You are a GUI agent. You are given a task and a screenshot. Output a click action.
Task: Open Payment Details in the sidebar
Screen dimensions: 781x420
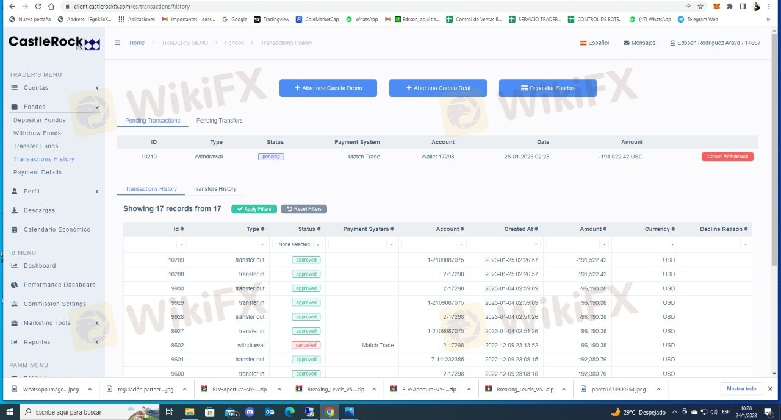click(x=38, y=173)
